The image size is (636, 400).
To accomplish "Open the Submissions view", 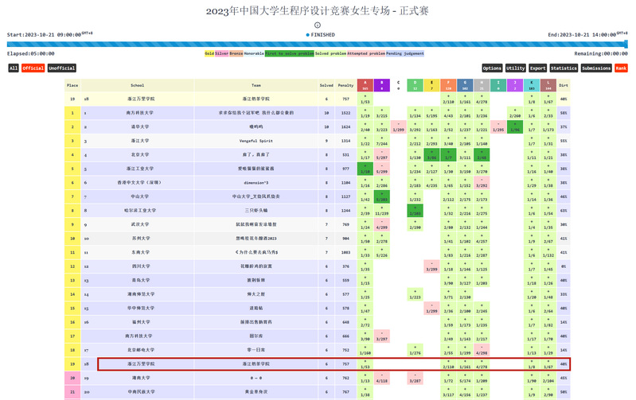I will [596, 68].
